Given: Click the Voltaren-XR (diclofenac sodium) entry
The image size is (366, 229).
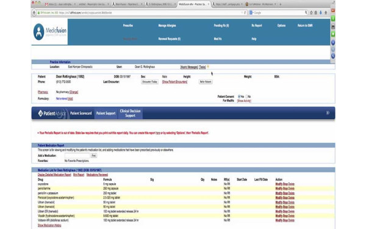Looking at the screenshot, I should (53, 220).
